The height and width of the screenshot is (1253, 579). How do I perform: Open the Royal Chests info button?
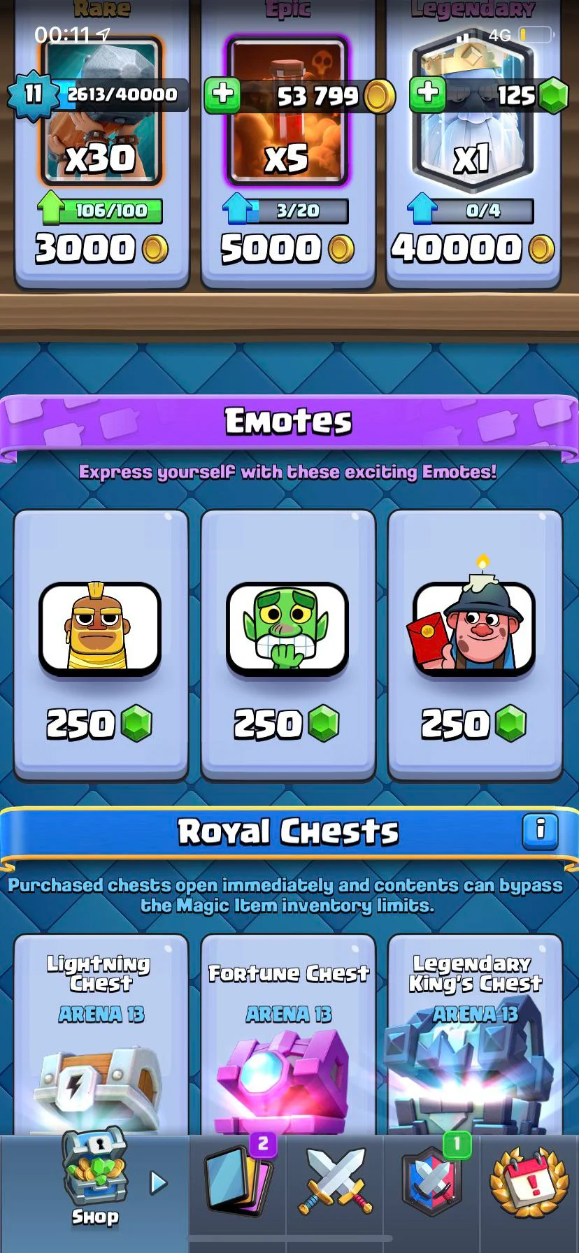point(540,831)
